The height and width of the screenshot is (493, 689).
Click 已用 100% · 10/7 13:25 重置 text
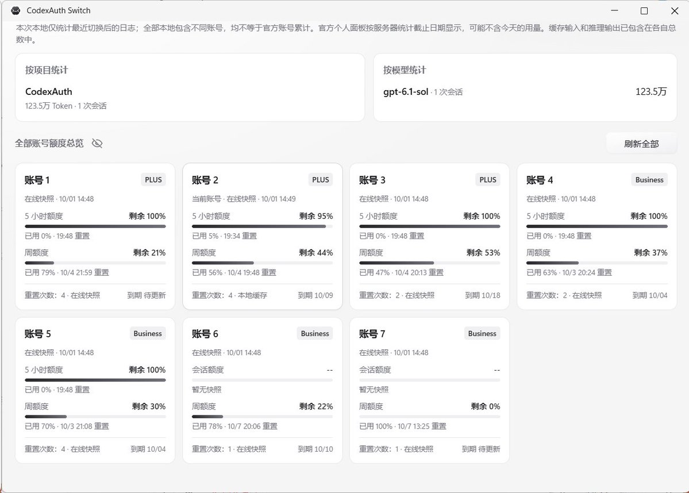403,426
